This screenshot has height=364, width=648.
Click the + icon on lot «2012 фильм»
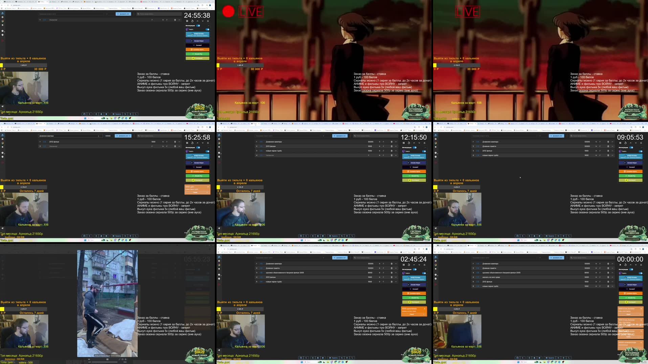tap(380, 146)
